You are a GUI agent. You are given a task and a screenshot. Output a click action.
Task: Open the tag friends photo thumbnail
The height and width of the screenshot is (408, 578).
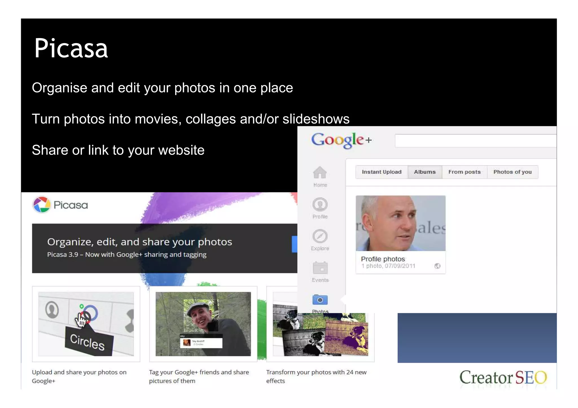[x=203, y=324]
